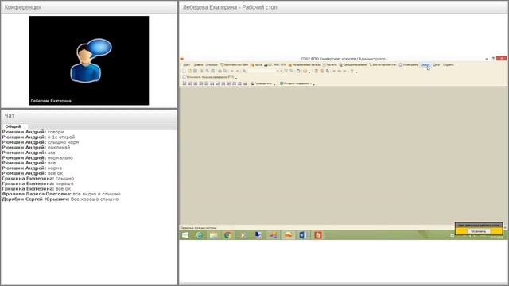This screenshot has height=286, width=509.
Task: Click Лебедева Екатерина video thumbnail
Action: pyautogui.click(x=89, y=60)
